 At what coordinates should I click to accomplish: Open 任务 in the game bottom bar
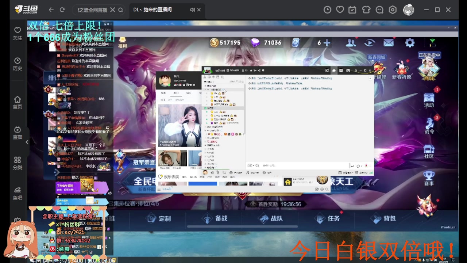327,218
